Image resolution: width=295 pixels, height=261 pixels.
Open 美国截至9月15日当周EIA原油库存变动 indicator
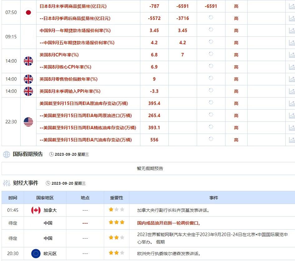coord(84,103)
